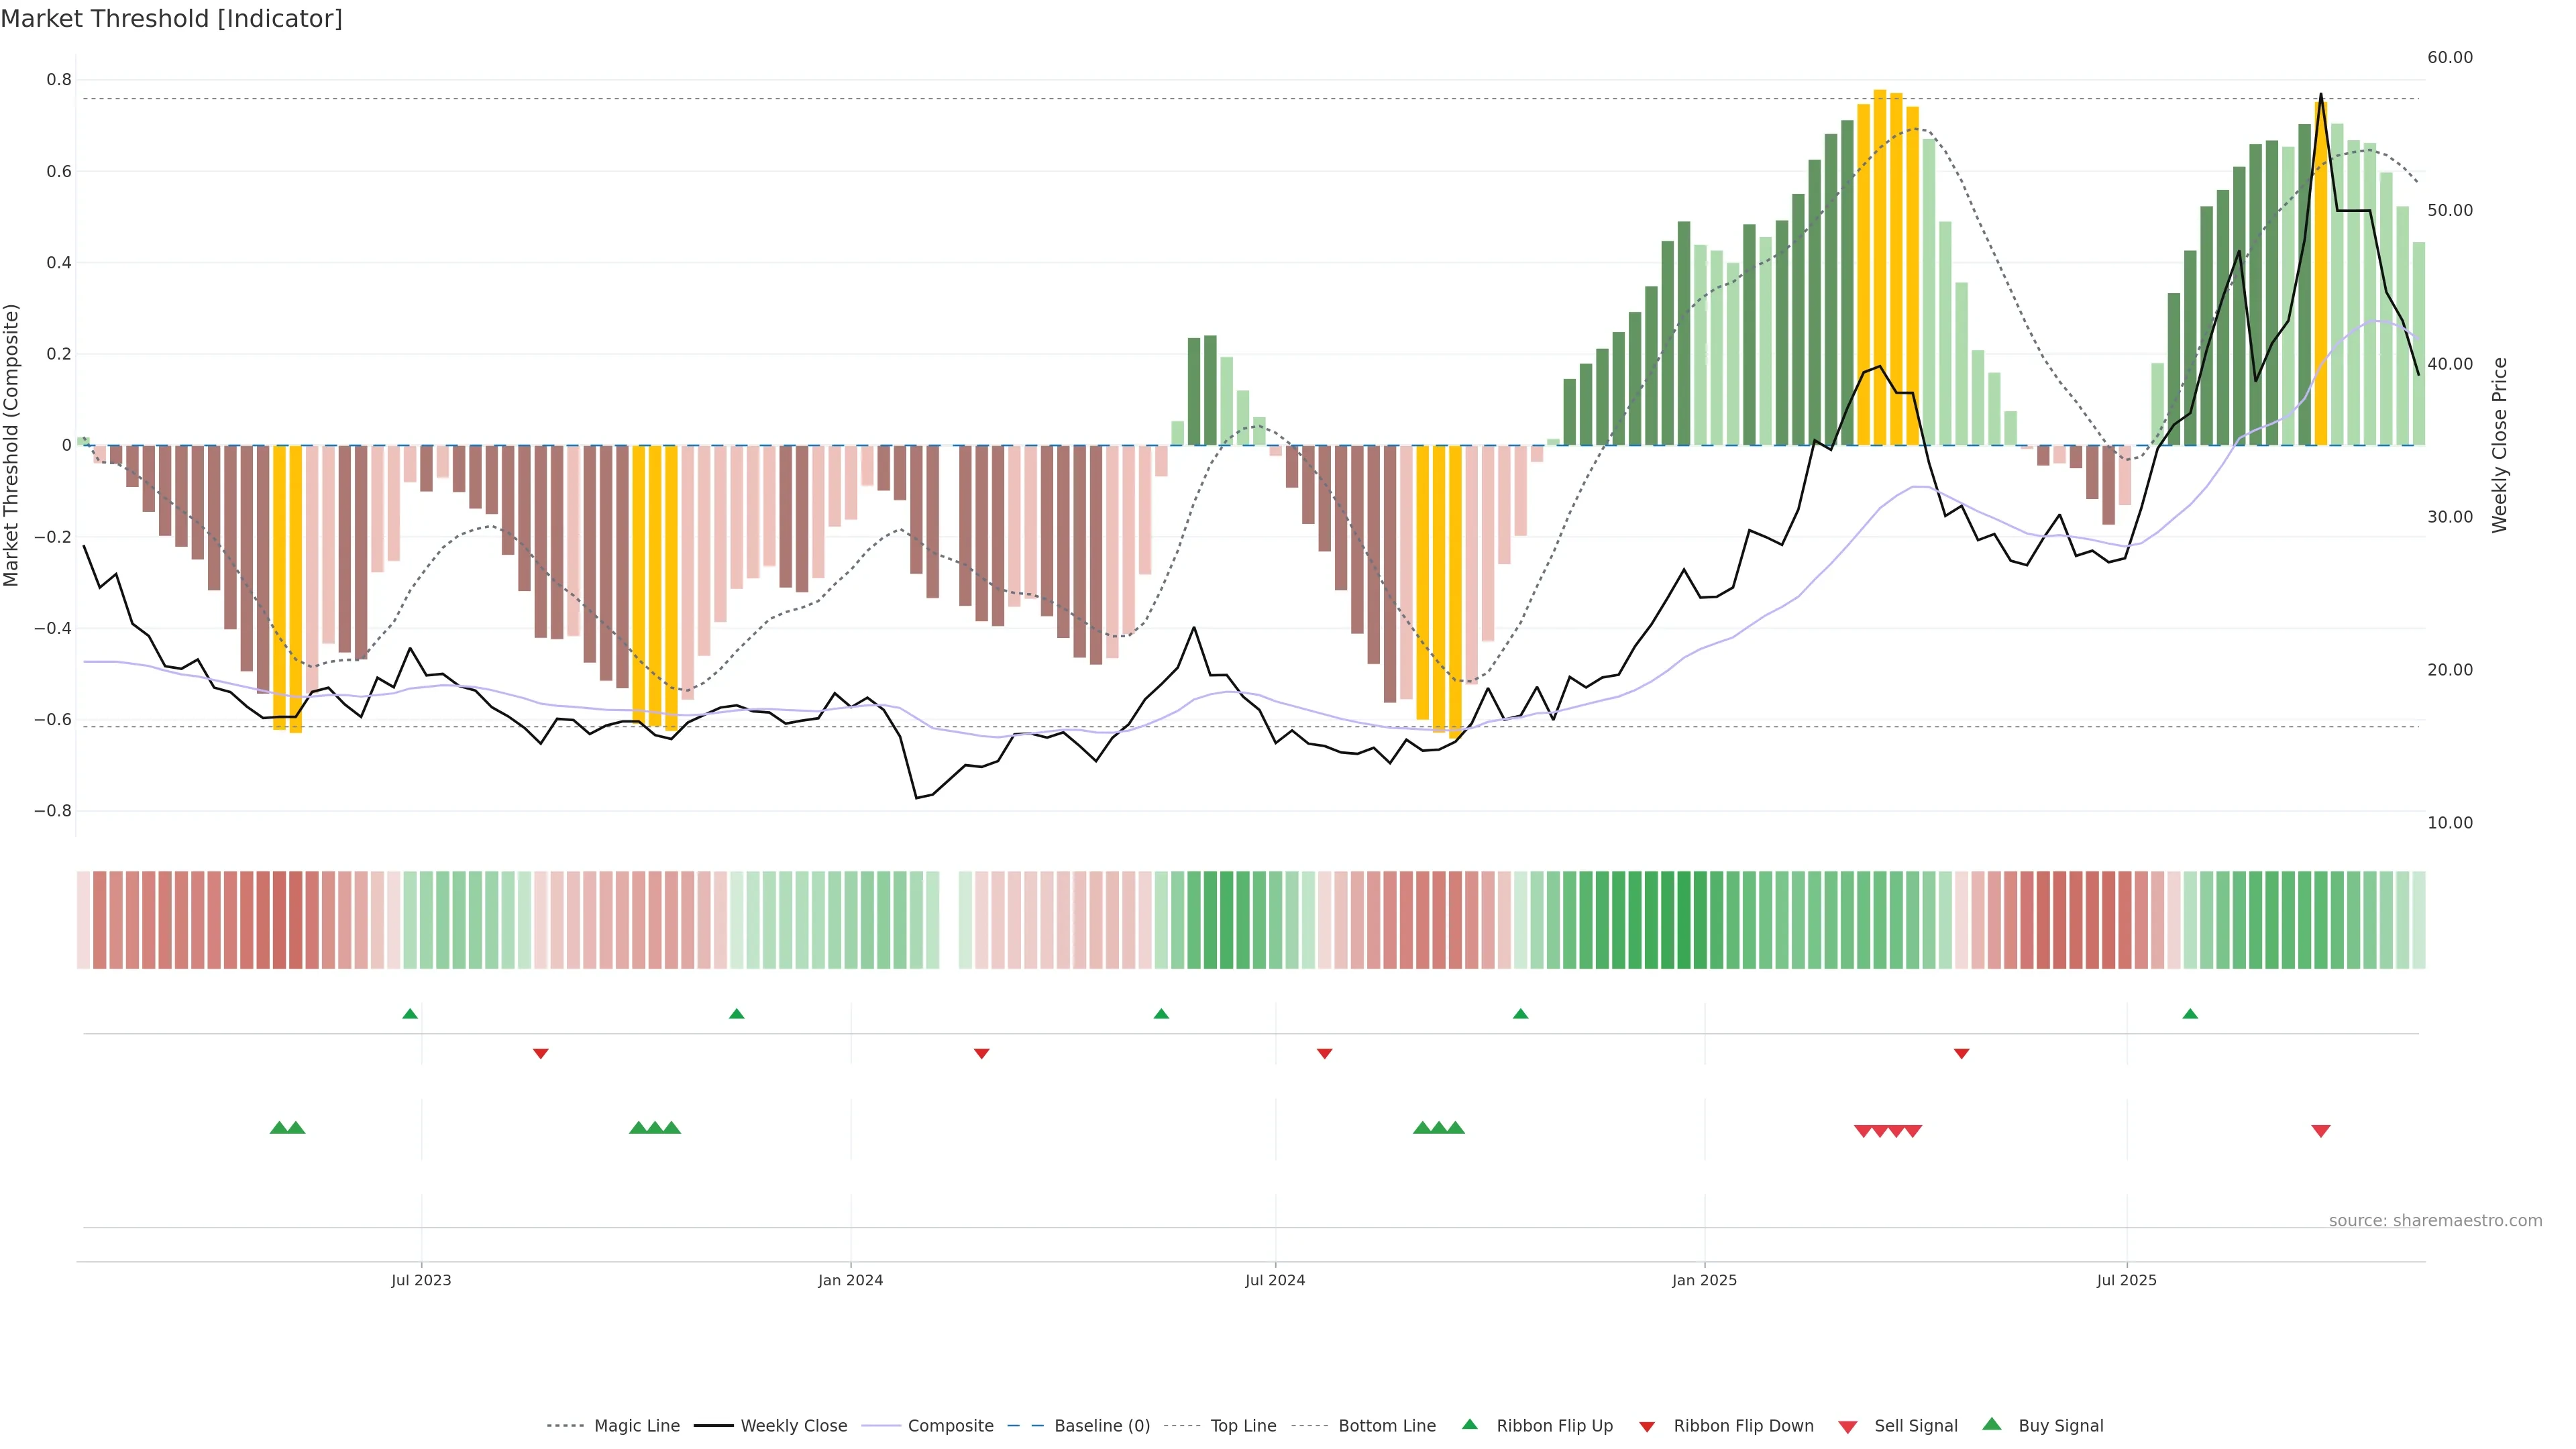
Task: Hide the Top Line from the legend
Action: (x=1243, y=1426)
